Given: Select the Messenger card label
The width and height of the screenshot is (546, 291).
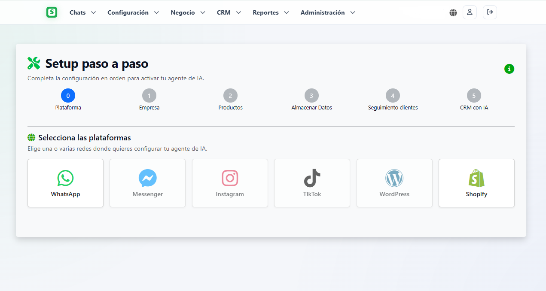Looking at the screenshot, I should tap(148, 194).
